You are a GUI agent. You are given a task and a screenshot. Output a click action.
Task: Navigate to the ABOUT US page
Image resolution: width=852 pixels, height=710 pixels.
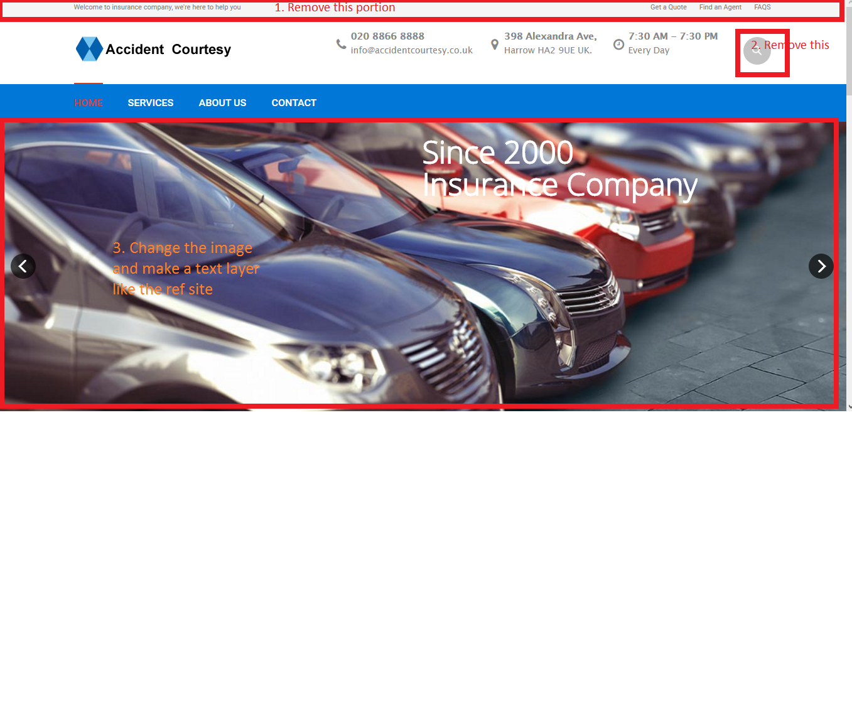click(222, 103)
